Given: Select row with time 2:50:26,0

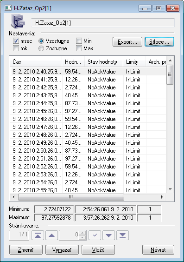Looking at the screenshot, I should click(x=88, y=151).
